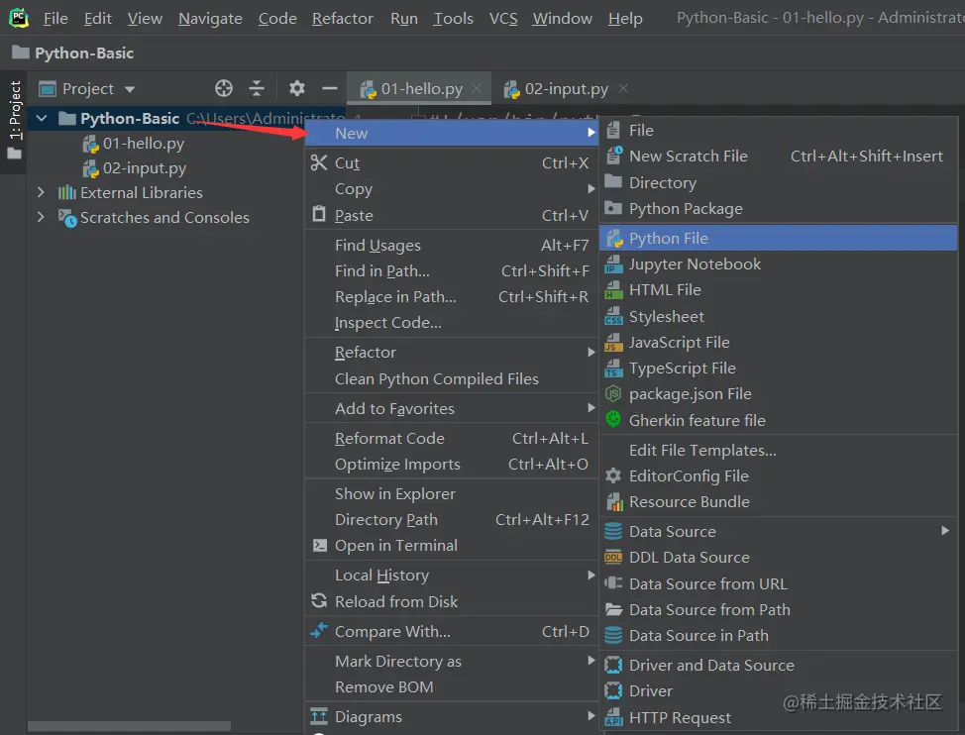Screen dimensions: 965x735
Task: Select Show in Explorer
Action: pyautogui.click(x=451, y=494)
